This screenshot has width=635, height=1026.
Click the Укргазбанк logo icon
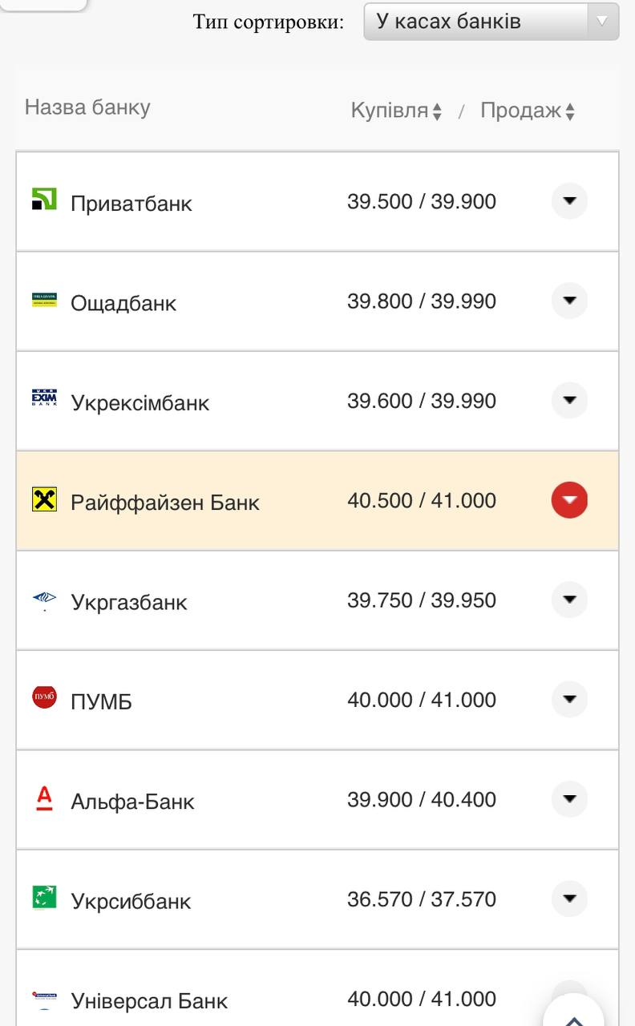tap(44, 599)
